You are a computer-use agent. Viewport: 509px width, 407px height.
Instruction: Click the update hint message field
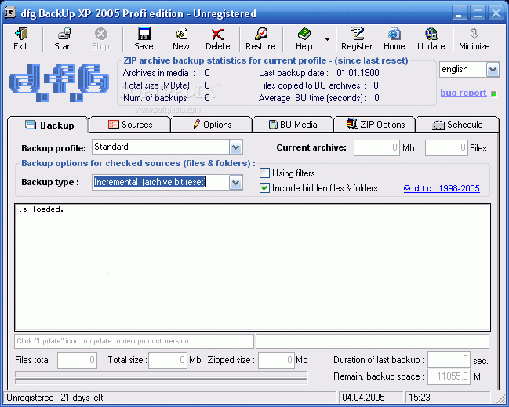134,341
